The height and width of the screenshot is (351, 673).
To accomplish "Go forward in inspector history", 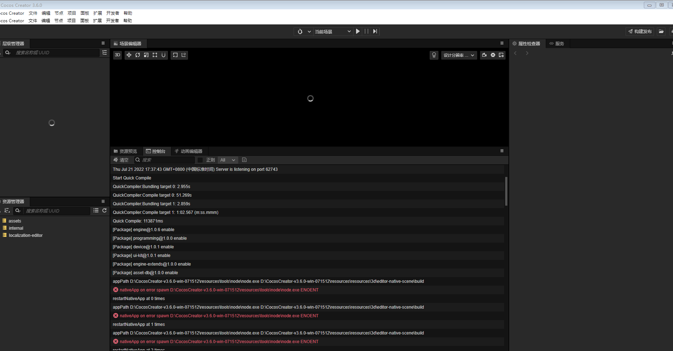I will point(527,53).
